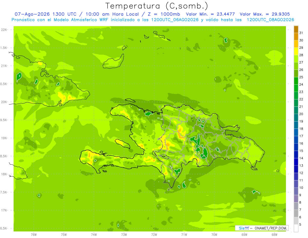Click the 72W longitude axis label
Image resolution: width=308 pixels, height=238 pixels.
[154, 234]
